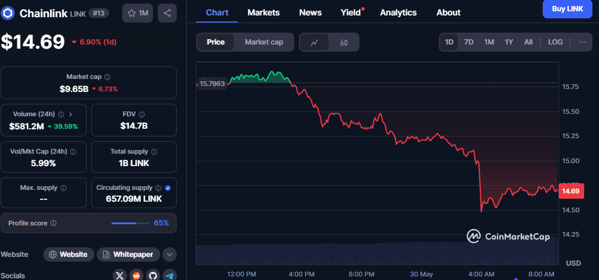599x280 pixels.
Task: Click the volume bars below chart
Action: [x=377, y=254]
